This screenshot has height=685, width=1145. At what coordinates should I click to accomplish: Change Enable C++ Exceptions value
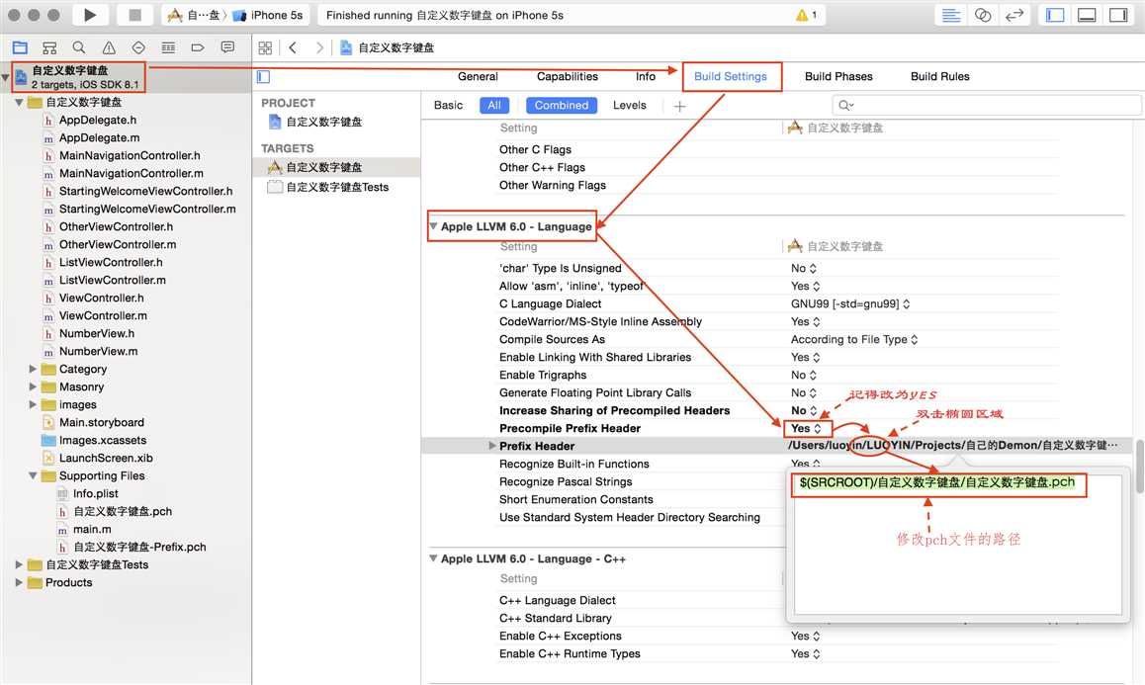pyautogui.click(x=806, y=637)
